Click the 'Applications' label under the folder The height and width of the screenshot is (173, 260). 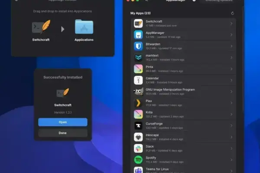point(84,40)
